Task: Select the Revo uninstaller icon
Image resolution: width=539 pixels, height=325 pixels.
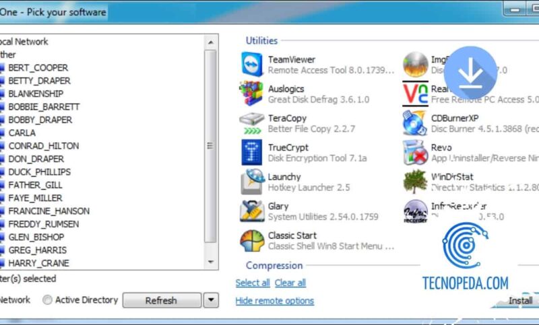Action: pyautogui.click(x=415, y=152)
